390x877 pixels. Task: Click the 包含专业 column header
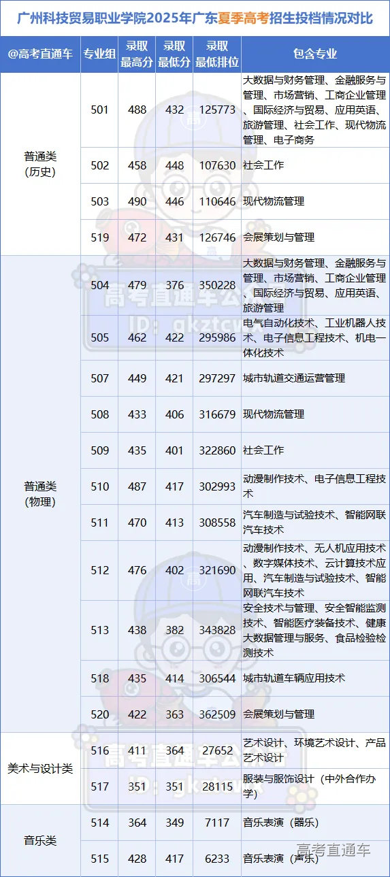point(315,54)
